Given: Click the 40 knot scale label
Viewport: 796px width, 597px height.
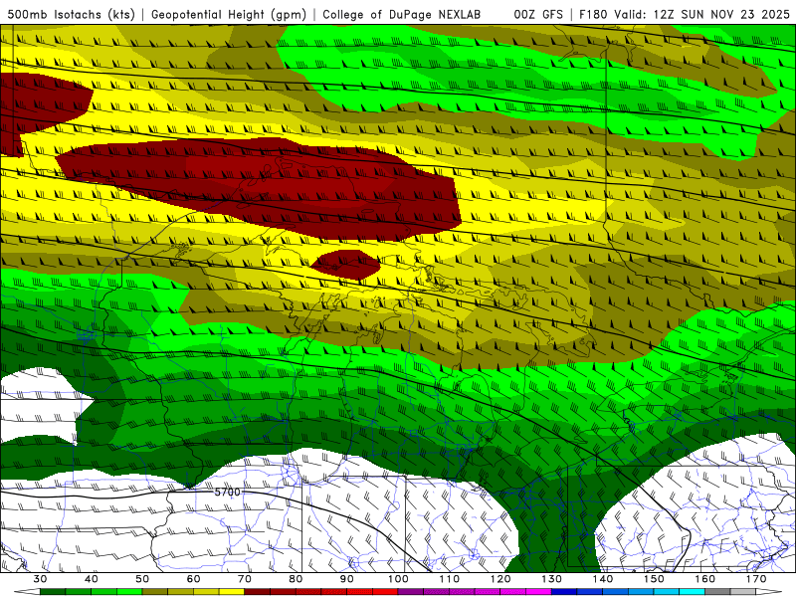Looking at the screenshot, I should [92, 579].
